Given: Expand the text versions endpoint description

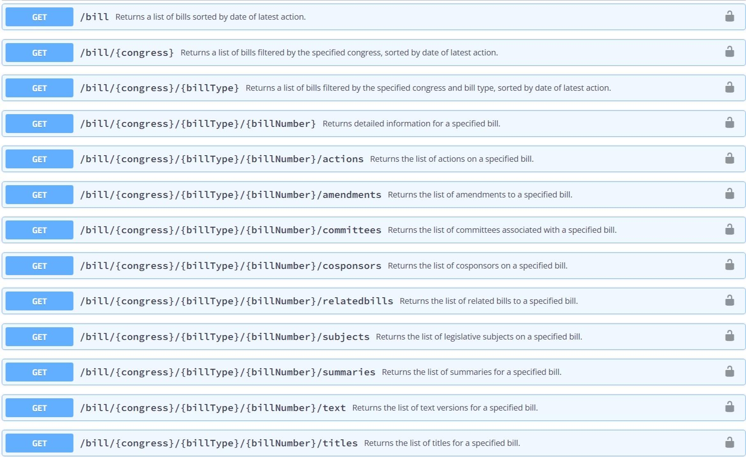Looking at the screenshot, I should click(445, 408).
